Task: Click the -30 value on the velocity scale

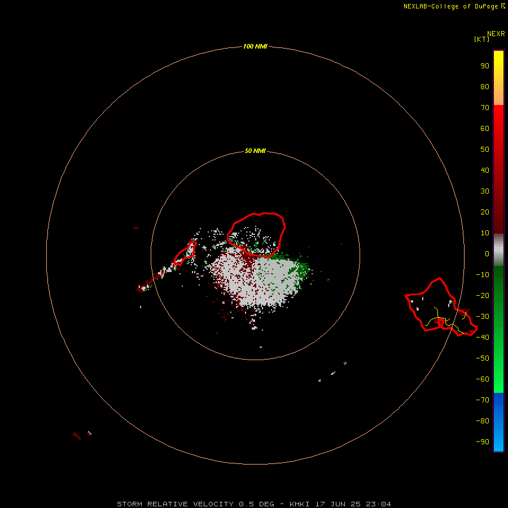Action: (483, 317)
